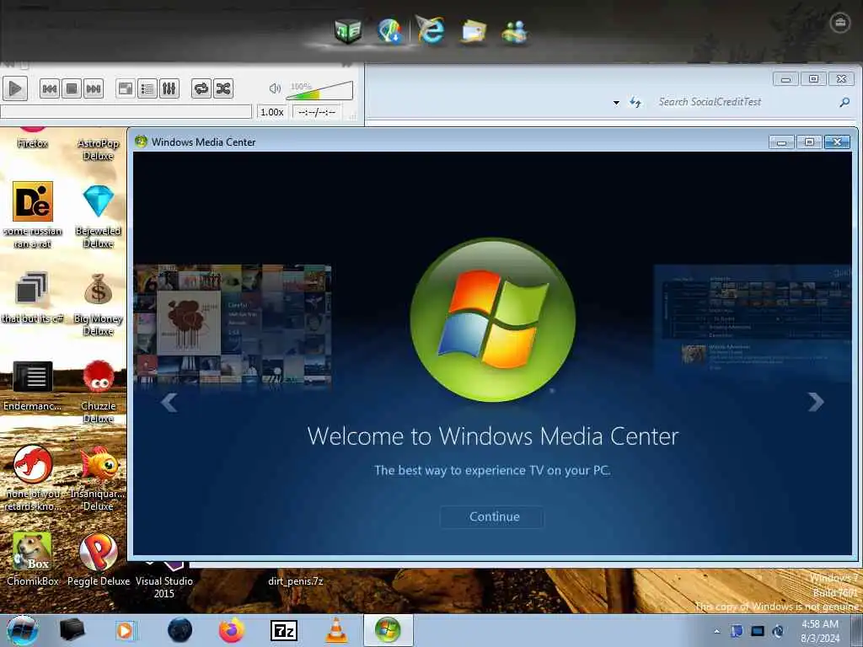Viewport: 863px width, 647px height.
Task: Stop playback in VLC controls
Action: [72, 88]
